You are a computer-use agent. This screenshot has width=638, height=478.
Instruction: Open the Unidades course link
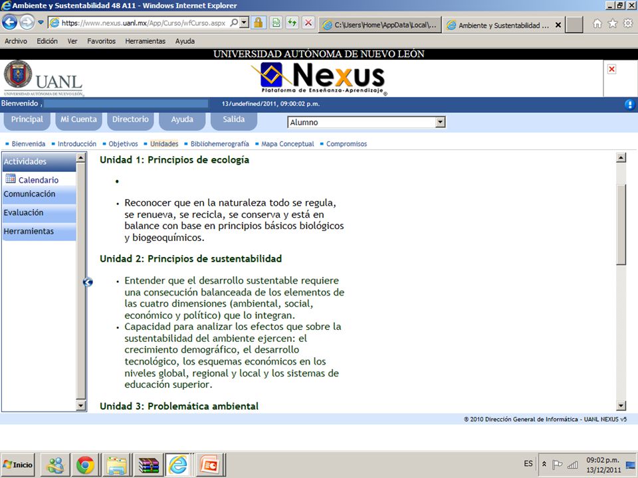tap(164, 144)
